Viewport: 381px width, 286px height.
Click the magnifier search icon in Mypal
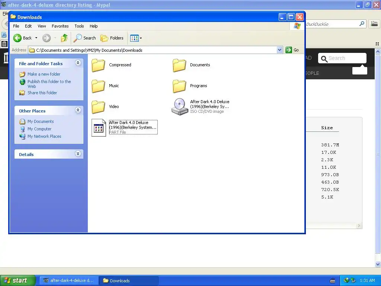[x=362, y=23]
